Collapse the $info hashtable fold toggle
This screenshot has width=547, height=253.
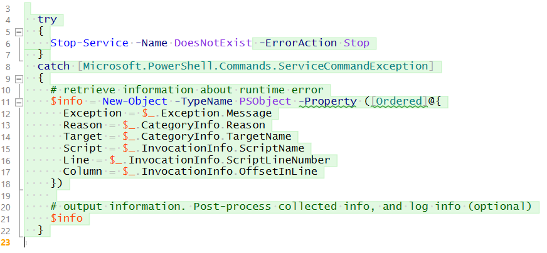[18, 101]
